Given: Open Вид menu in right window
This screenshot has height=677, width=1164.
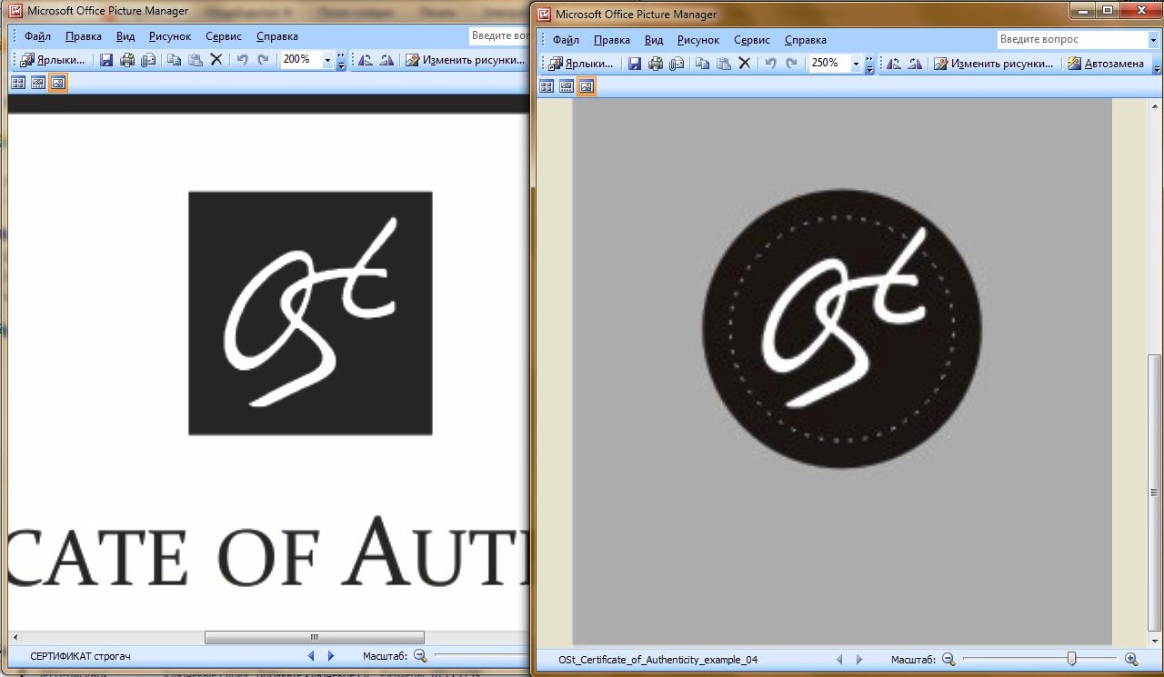Looking at the screenshot, I should 654,40.
